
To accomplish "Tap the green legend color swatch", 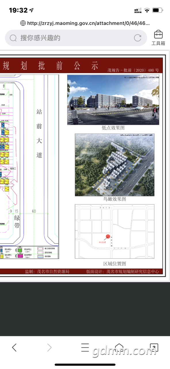I will click(x=20, y=250).
